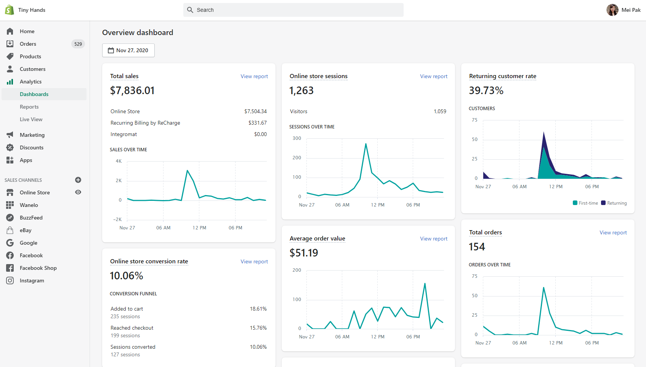The image size is (646, 367).
Task: Click the Shopify bag logo
Action: (x=10, y=10)
